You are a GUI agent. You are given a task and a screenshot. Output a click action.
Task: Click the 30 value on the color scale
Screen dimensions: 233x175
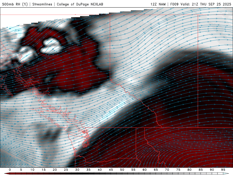(x=77, y=170)
